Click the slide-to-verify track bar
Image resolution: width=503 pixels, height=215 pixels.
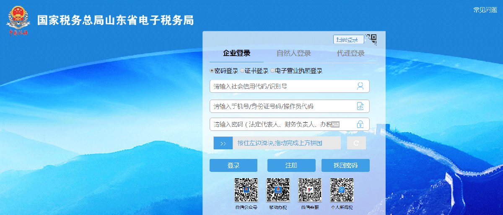(x=277, y=143)
